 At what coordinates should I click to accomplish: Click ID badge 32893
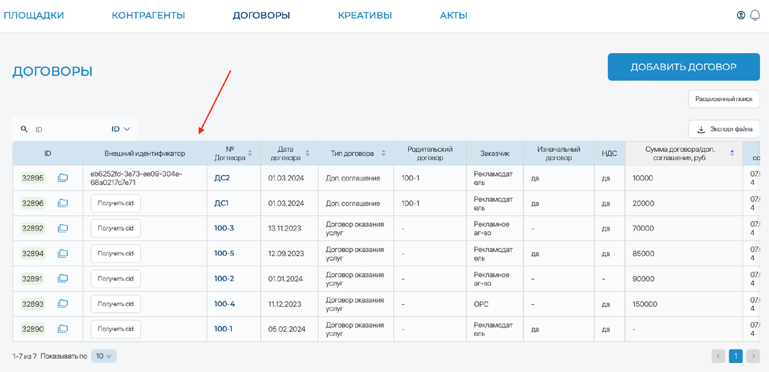33,304
